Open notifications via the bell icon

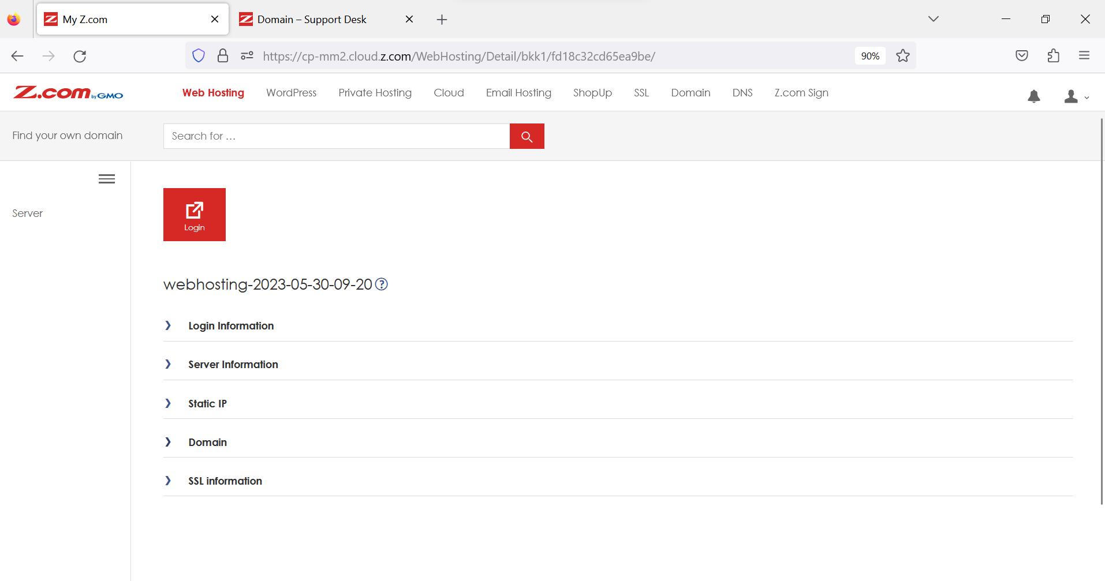[1033, 96]
